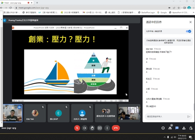Click the 信心喊話XD chat message

151,106
